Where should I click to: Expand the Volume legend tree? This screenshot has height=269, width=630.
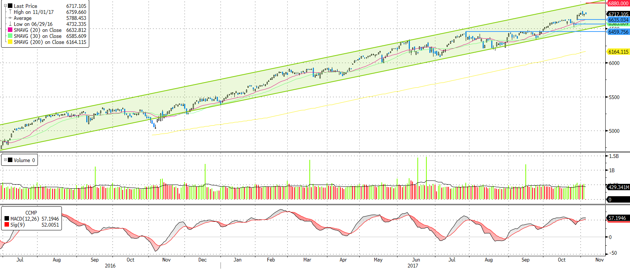click(x=5, y=160)
